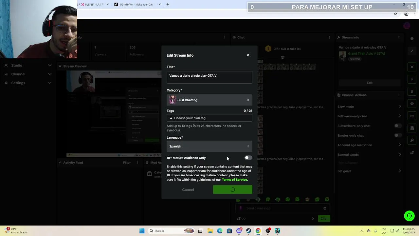The image size is (419, 236).
Task: Open Activity Feed panel options menu
Action: pyautogui.click(x=138, y=163)
